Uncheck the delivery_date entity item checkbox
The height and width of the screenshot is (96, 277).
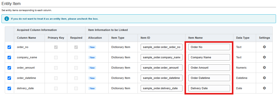[x=9, y=88]
